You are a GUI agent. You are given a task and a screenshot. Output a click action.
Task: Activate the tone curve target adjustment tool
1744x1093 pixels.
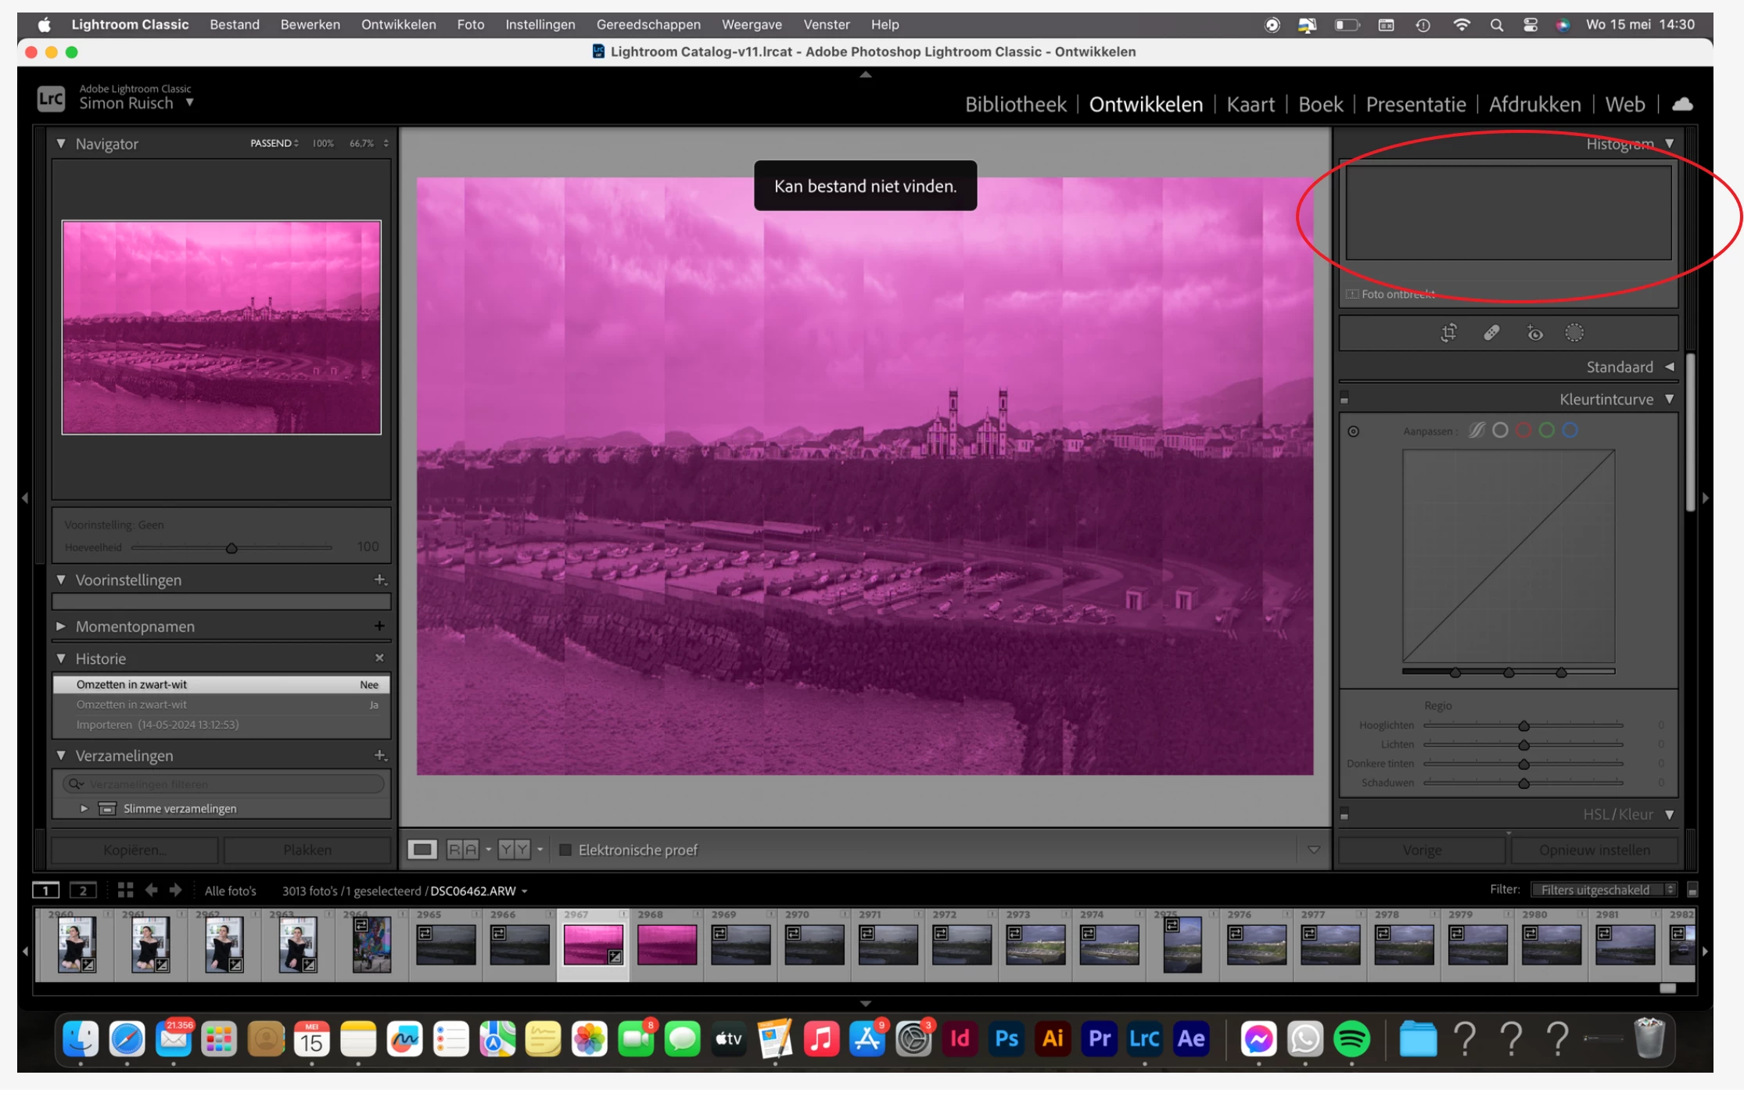point(1354,432)
